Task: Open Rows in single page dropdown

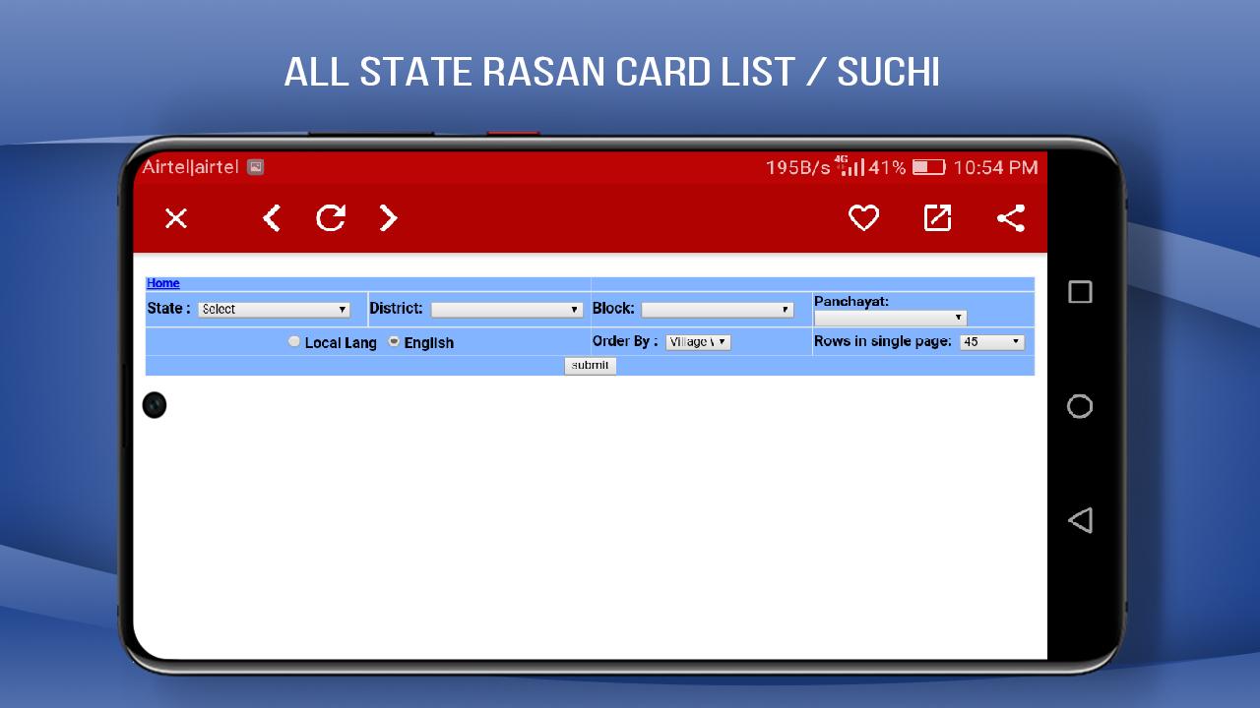Action: (991, 342)
